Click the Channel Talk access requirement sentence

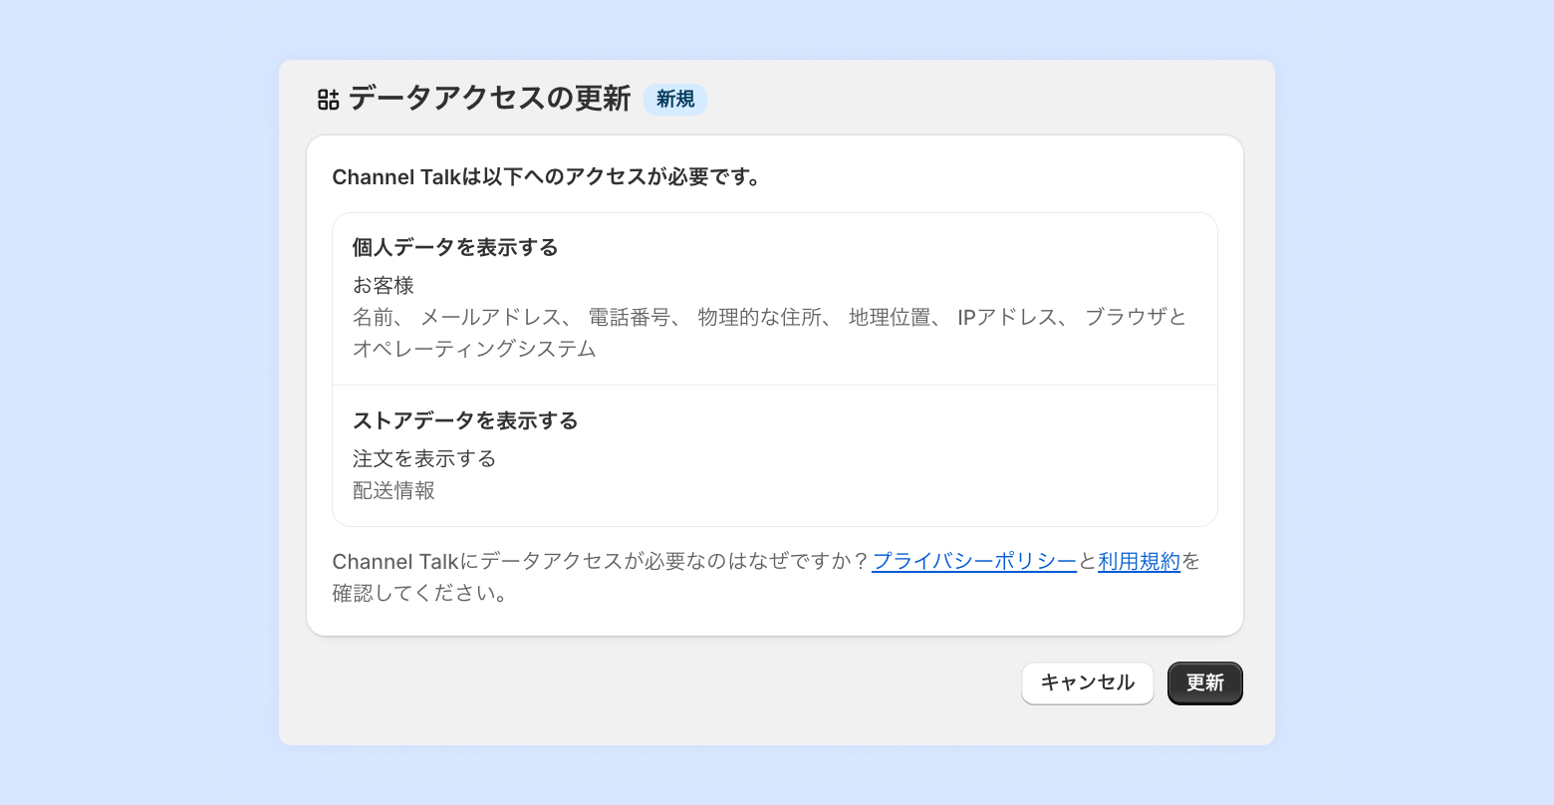[546, 178]
